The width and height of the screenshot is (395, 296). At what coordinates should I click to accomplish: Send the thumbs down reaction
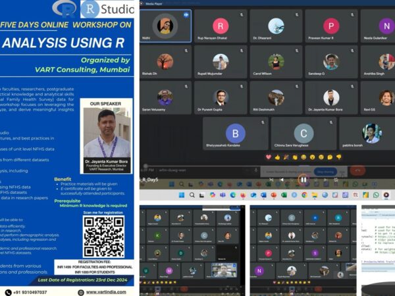click(x=339, y=157)
